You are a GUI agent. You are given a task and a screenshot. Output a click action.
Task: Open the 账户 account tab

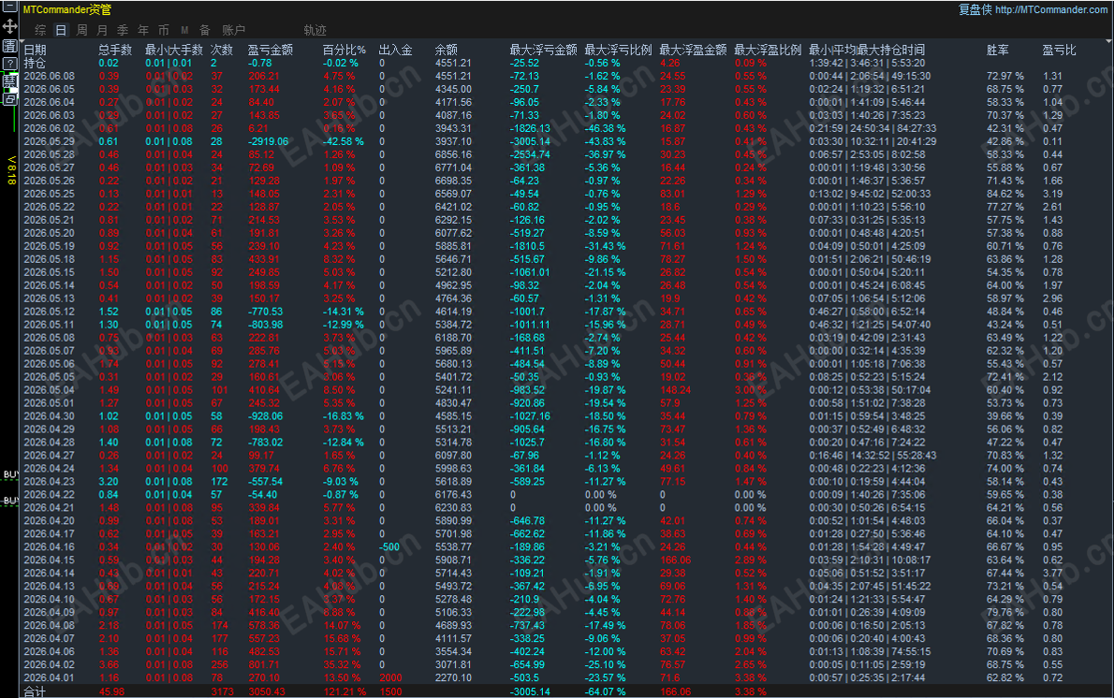(x=234, y=30)
